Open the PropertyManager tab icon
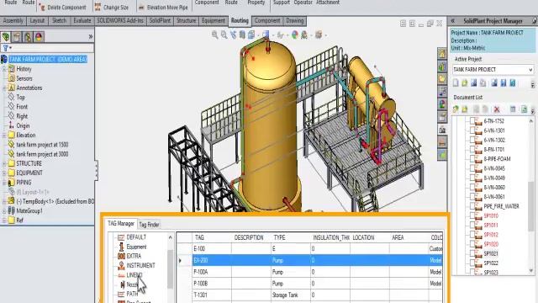The image size is (538, 303). [x=17, y=37]
